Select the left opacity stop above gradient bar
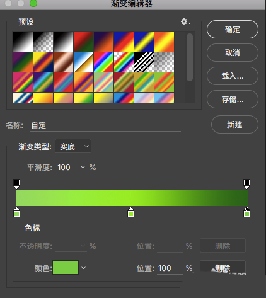The height and width of the screenshot is (298, 266). (x=16, y=184)
